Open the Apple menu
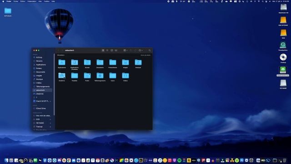Screen dimensions: 291x164 point(3,1)
